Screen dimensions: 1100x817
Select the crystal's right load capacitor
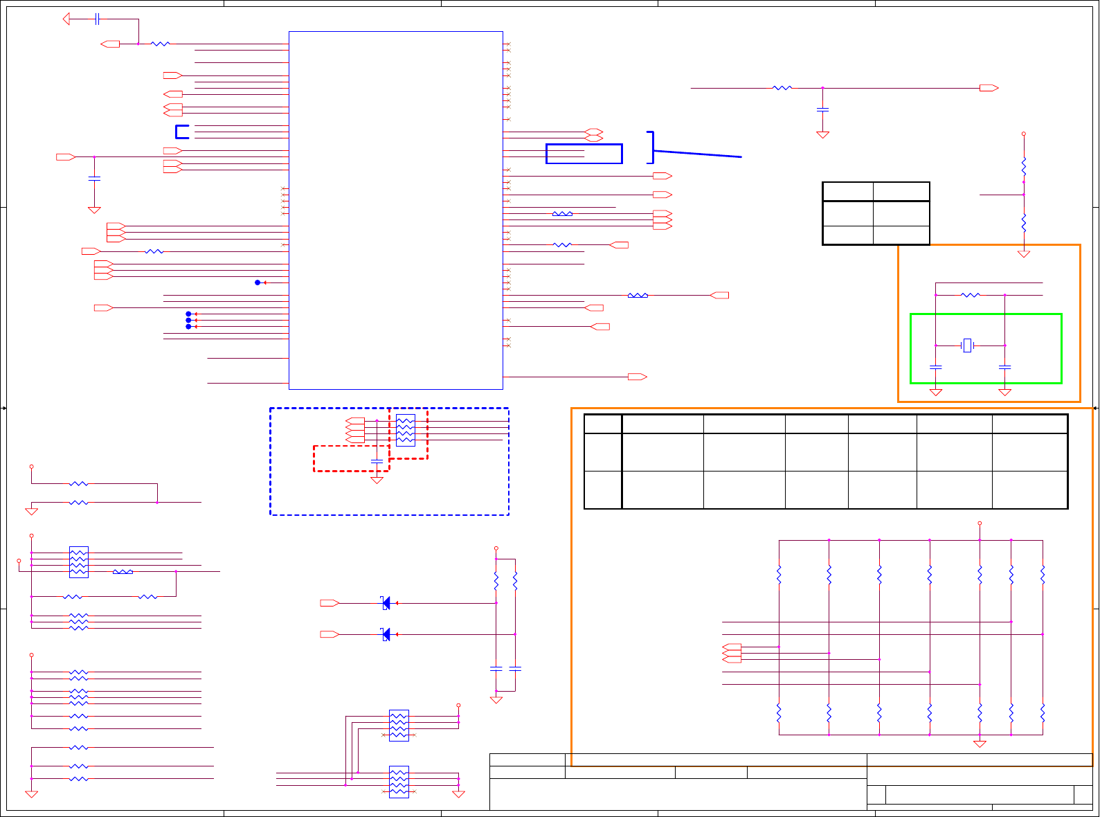[x=1005, y=367]
